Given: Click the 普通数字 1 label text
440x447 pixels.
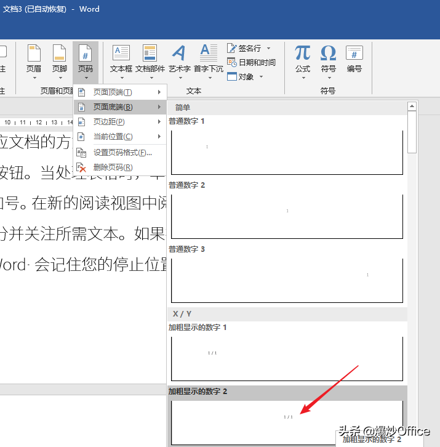Looking at the screenshot, I should (x=186, y=121).
